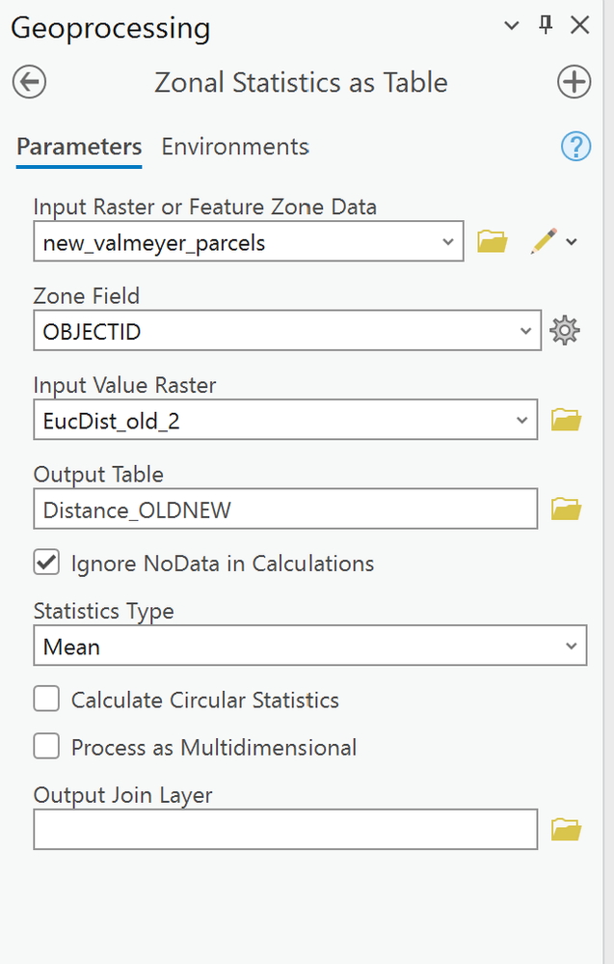Uncheck Ignore NoData in Calculations
Image resolution: width=614 pixels, height=964 pixels.
(46, 563)
